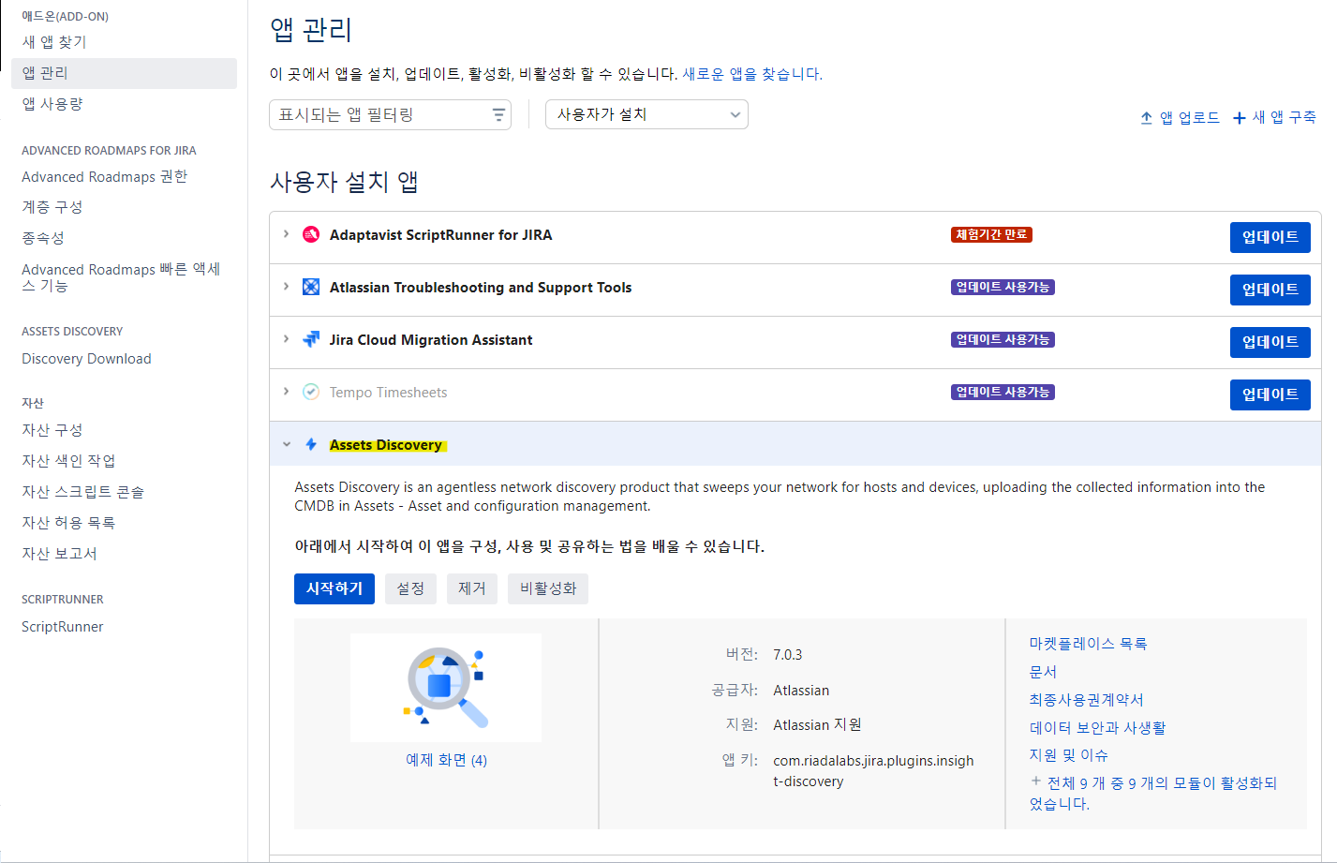Image resolution: width=1337 pixels, height=863 pixels.
Task: Open the 예제 화면 (4) link
Action: pos(446,760)
